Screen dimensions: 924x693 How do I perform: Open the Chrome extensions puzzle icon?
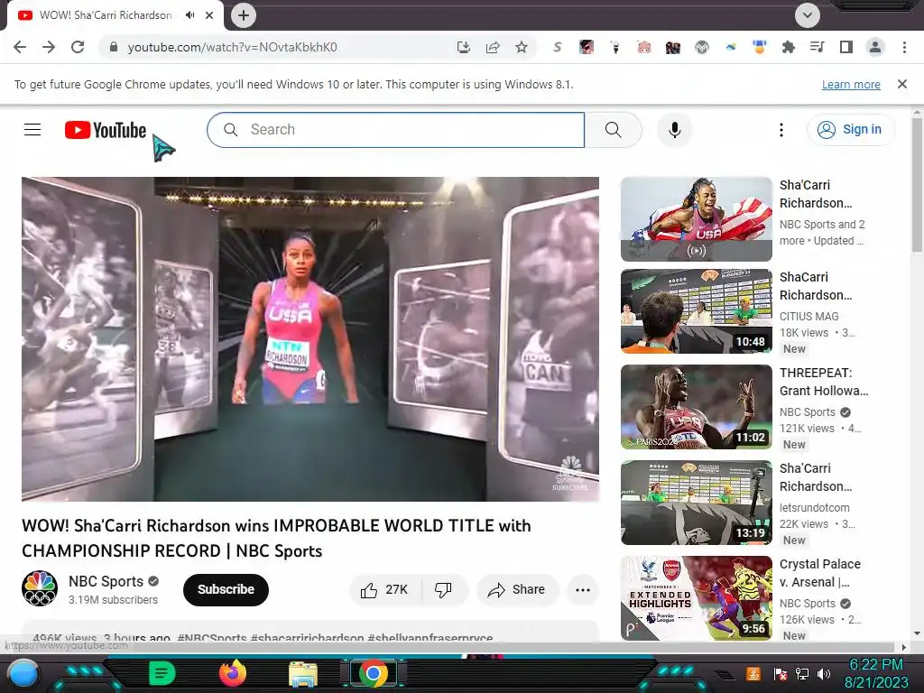[x=789, y=47]
